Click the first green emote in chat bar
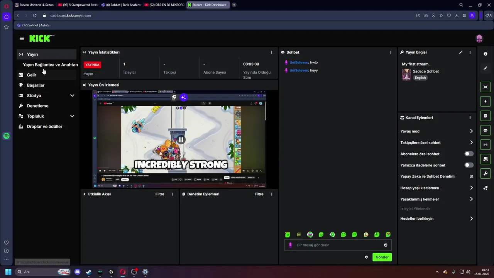494x278 pixels. [288, 234]
